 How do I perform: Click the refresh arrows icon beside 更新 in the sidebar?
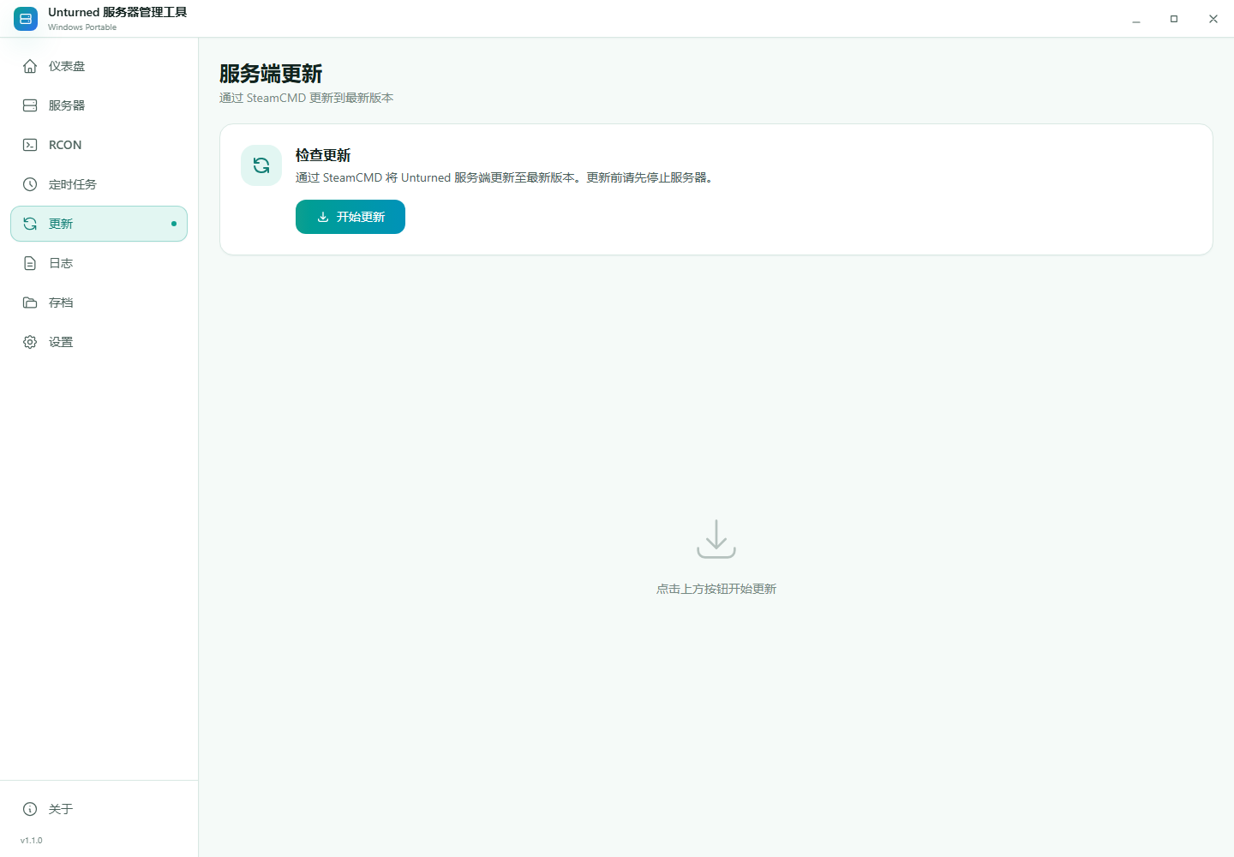[x=30, y=224]
